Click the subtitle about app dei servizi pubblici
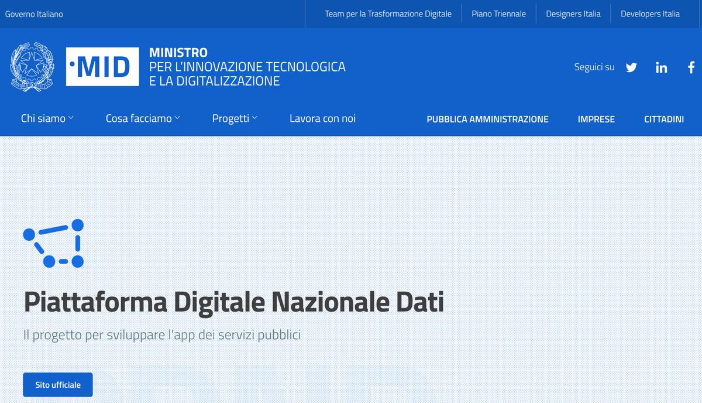Image resolution: width=702 pixels, height=403 pixels. 162,336
